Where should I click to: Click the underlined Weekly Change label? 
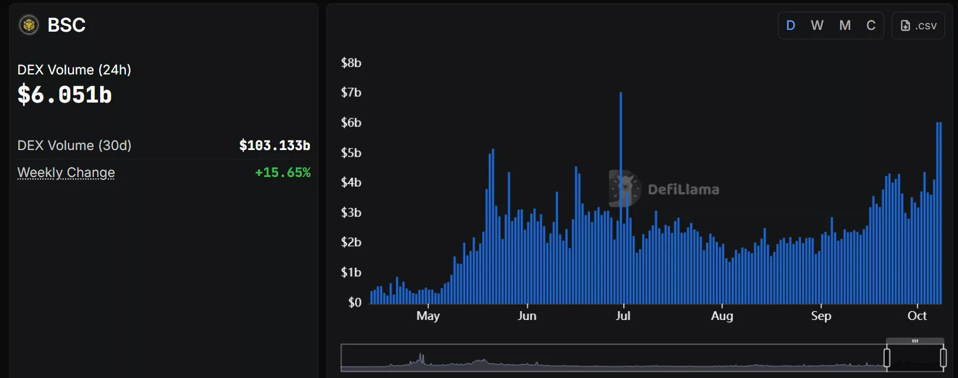tap(66, 172)
